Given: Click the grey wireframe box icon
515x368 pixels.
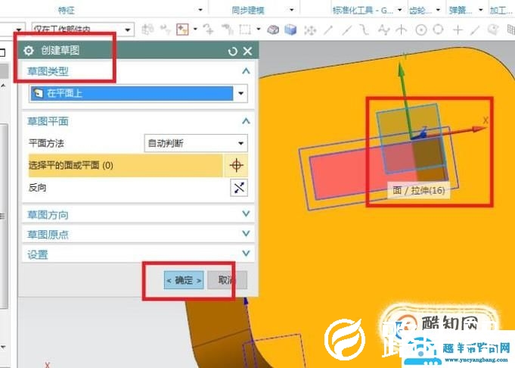Looking at the screenshot, I should click(272, 30).
